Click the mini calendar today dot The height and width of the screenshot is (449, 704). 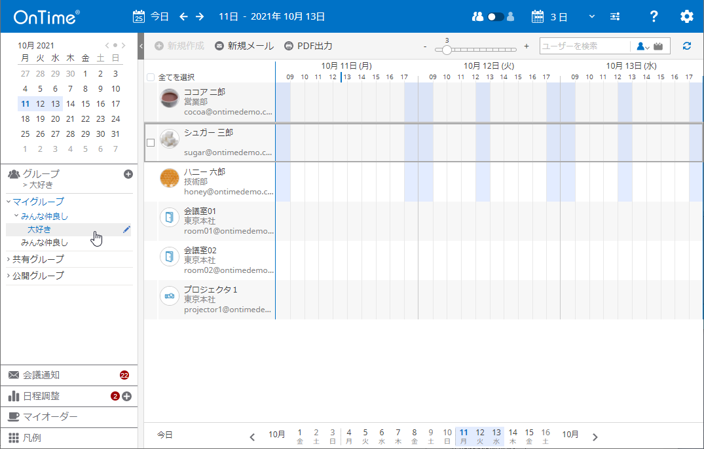(x=115, y=45)
